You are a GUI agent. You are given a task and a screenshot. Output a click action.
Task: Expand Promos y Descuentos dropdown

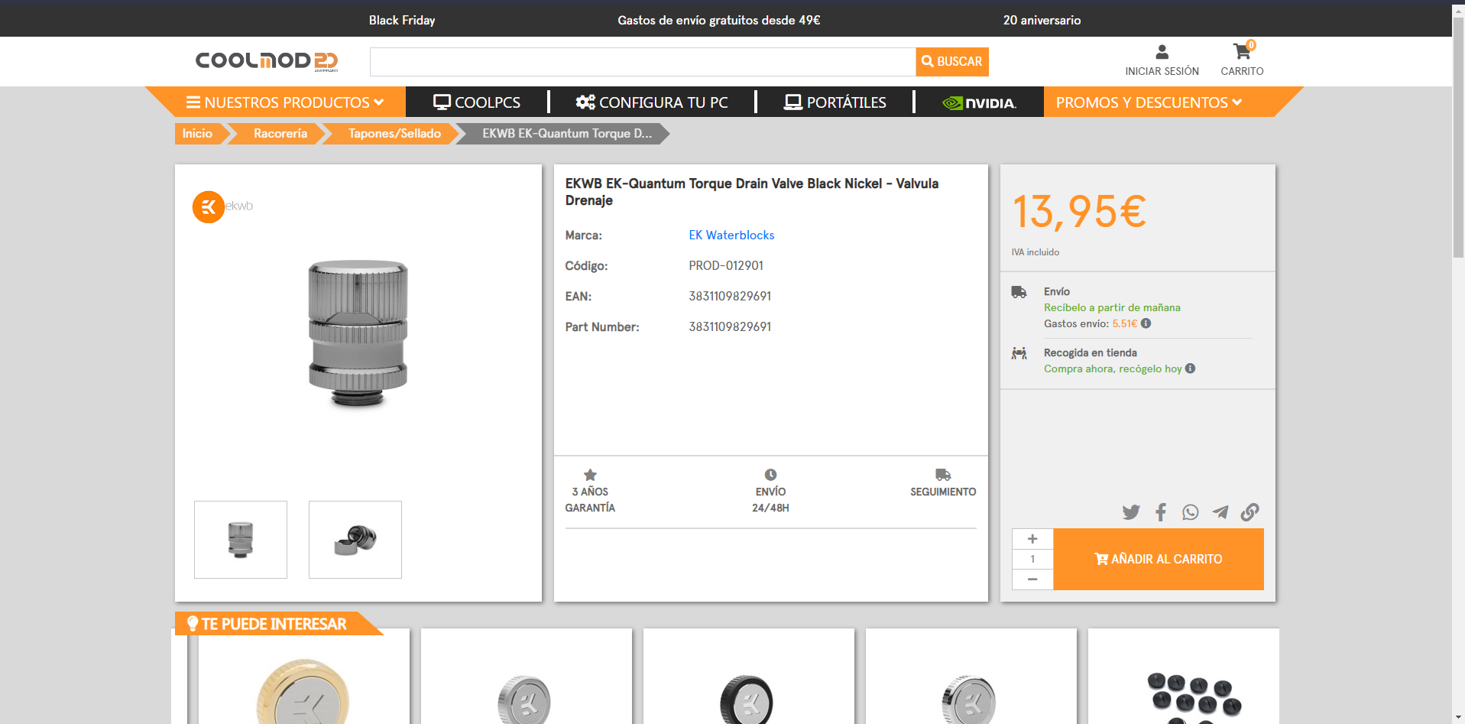point(1149,102)
